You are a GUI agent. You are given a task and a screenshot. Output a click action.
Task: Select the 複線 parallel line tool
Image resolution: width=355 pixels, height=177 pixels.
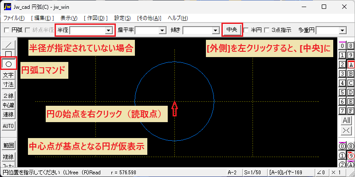pos(8,157)
